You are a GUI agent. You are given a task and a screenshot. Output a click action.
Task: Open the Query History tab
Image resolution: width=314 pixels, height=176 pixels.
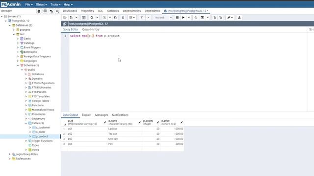pyautogui.click(x=91, y=29)
